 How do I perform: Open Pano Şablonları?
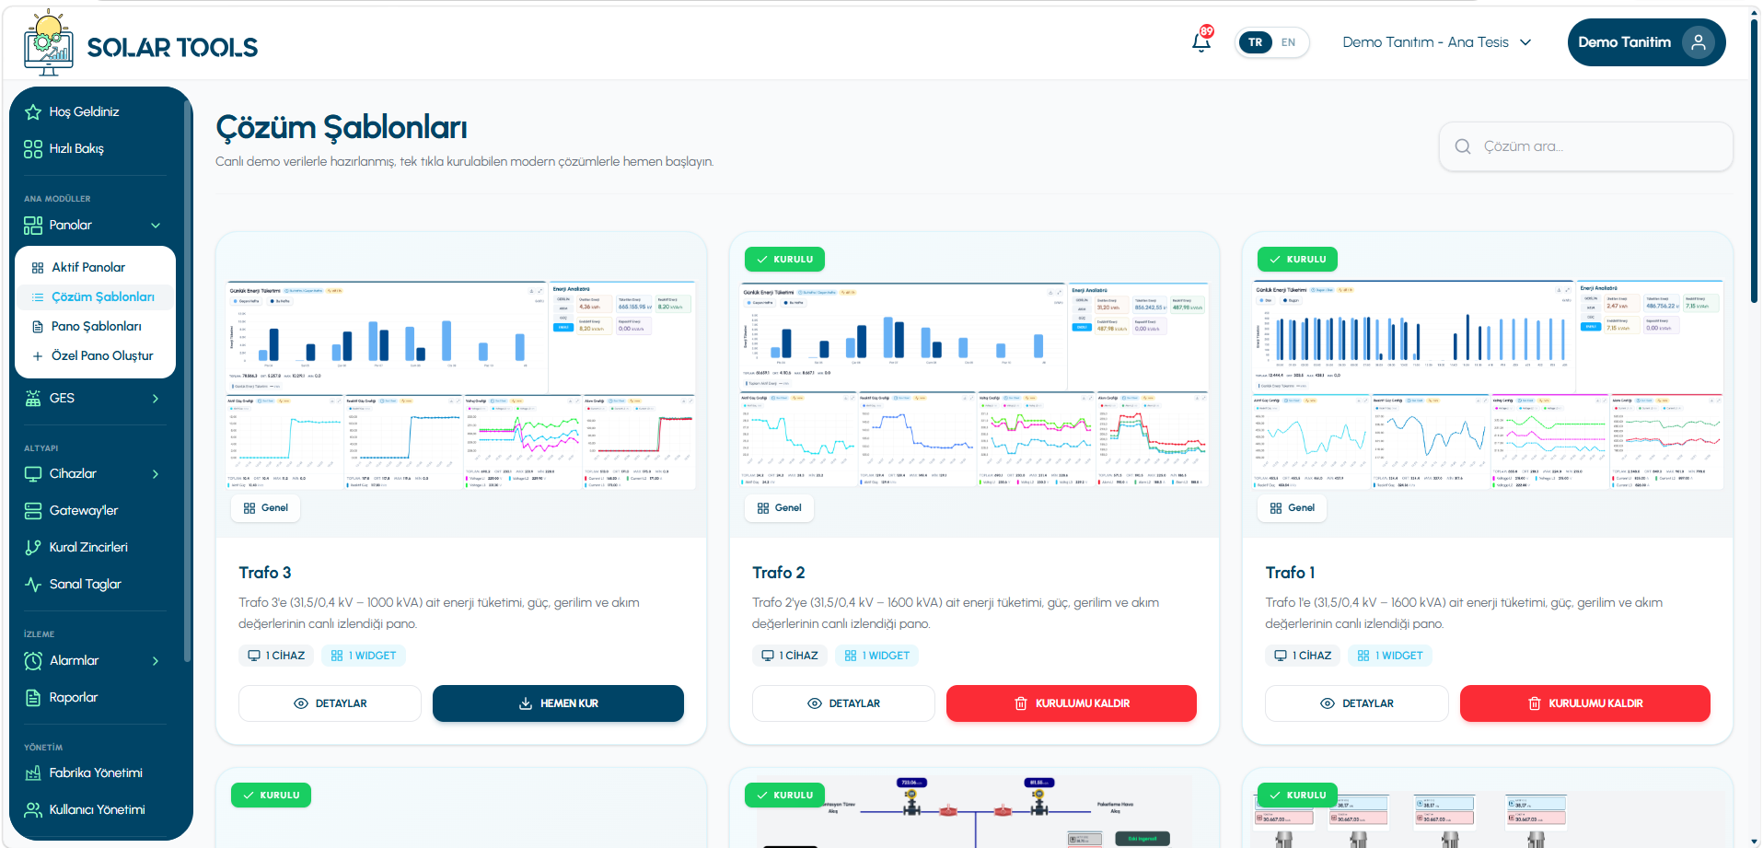click(x=96, y=327)
